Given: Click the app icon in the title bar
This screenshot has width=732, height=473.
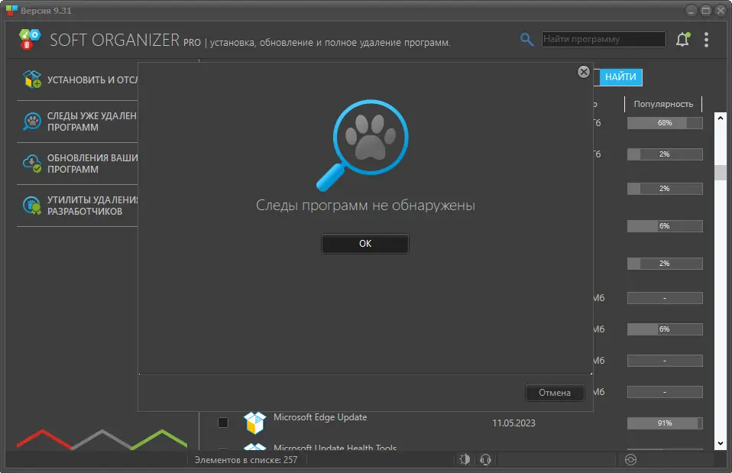Looking at the screenshot, I should [x=11, y=10].
